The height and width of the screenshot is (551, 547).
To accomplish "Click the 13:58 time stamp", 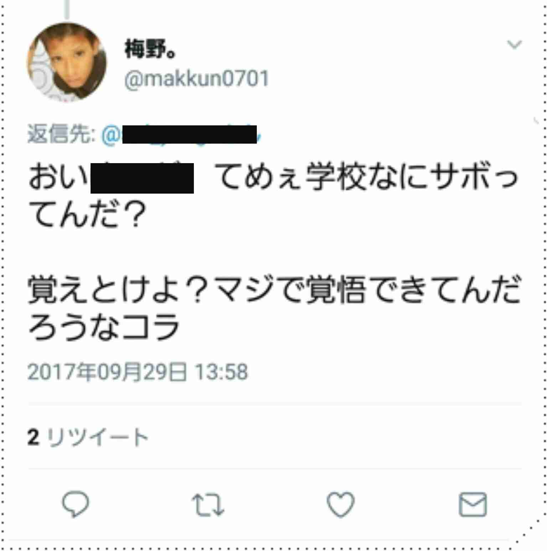I will click(221, 372).
